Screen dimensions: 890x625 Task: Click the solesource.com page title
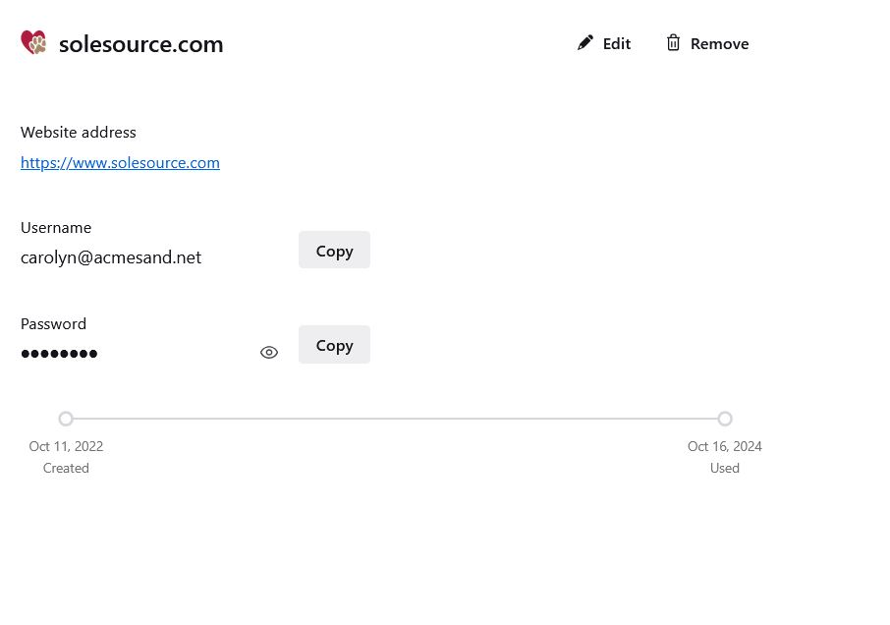(x=140, y=44)
